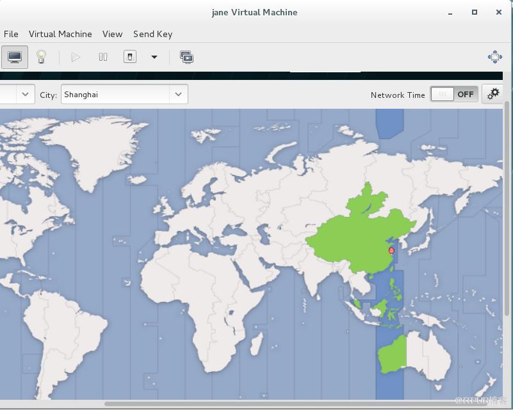Open the File menu

tap(11, 34)
